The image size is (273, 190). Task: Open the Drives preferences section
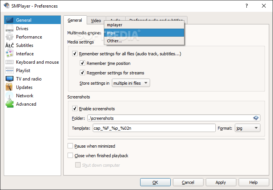32,28
